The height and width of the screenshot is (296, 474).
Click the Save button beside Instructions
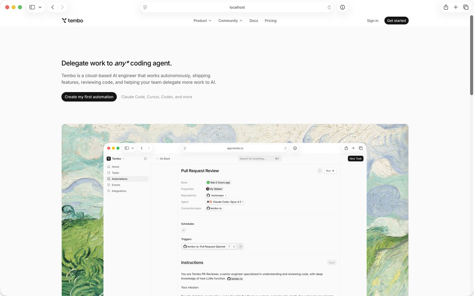point(331,262)
